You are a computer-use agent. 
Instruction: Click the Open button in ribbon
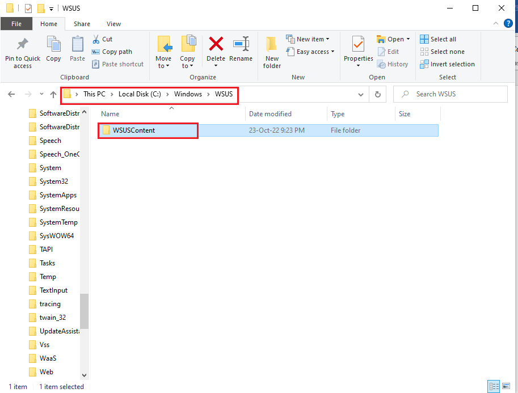tap(390, 39)
